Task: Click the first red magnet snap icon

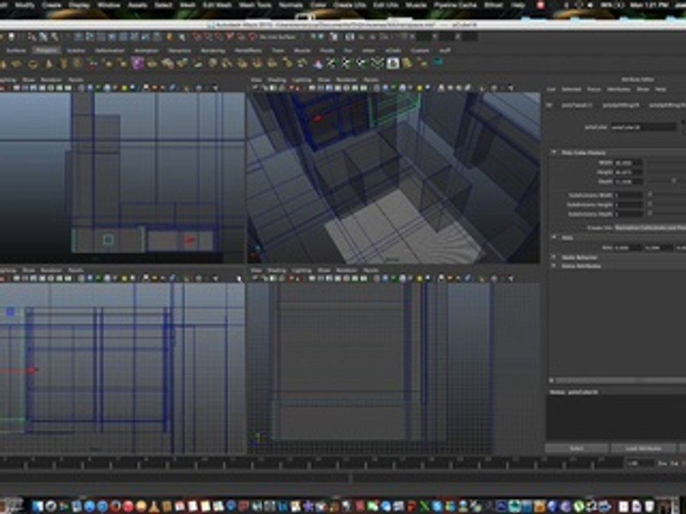Action: click(198, 37)
